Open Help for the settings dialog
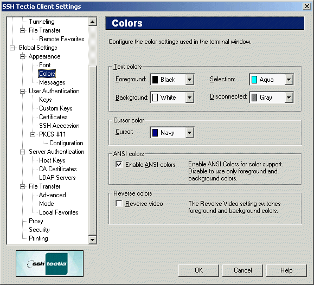Screen dimensions: 314x285 286,270
